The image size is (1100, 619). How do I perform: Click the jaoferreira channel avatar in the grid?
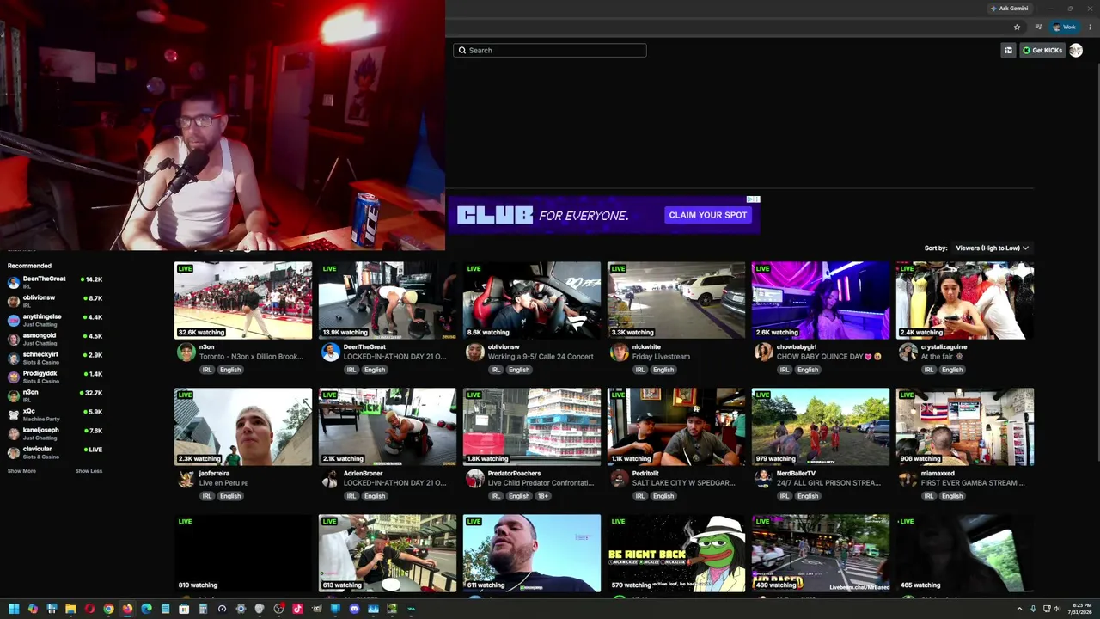pyautogui.click(x=186, y=479)
